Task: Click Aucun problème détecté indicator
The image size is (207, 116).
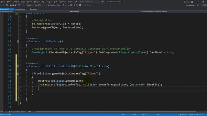Action: click(17, 112)
